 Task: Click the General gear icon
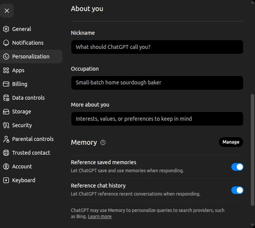point(6,29)
